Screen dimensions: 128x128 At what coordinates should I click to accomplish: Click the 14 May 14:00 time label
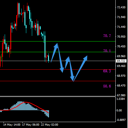(12, 125)
